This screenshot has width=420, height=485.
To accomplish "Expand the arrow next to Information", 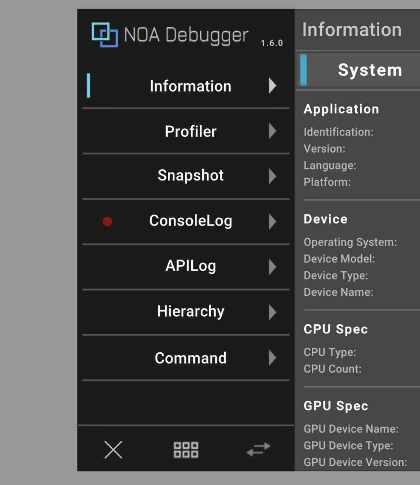I will 273,86.
